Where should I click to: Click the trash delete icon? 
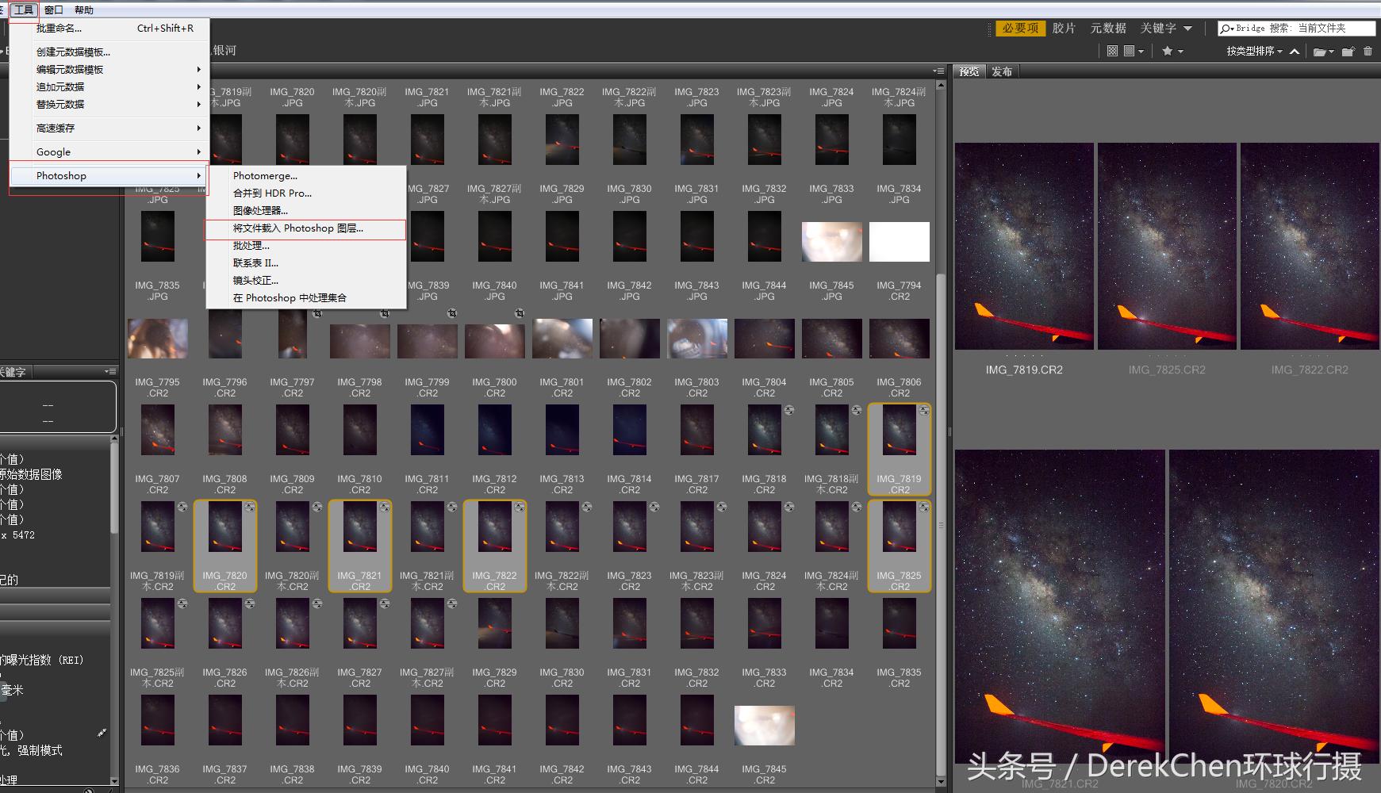point(1368,52)
